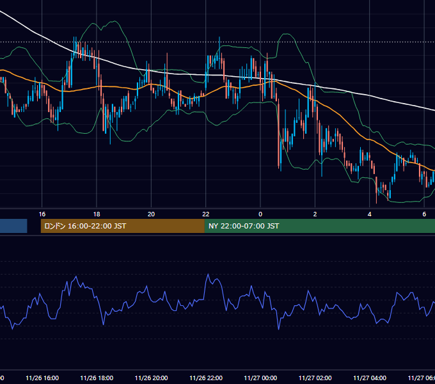Click the 11/26 22:00 date label
The width and height of the screenshot is (435, 384).
point(206,378)
